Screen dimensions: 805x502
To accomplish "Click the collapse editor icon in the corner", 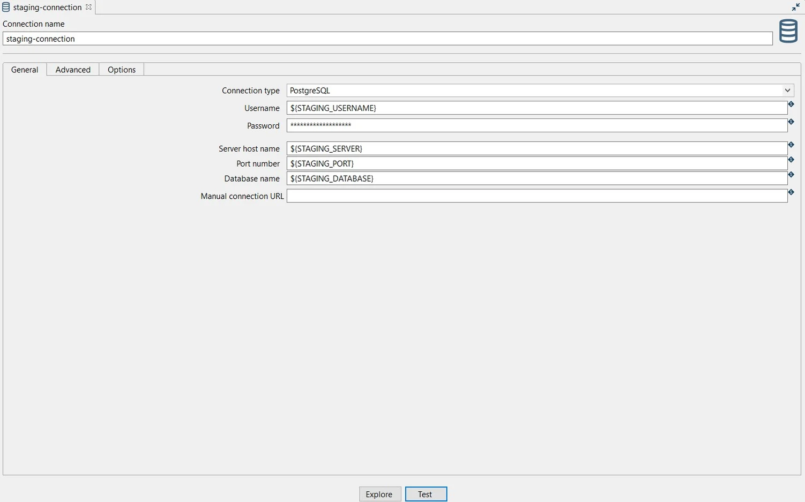I will 796,7.
